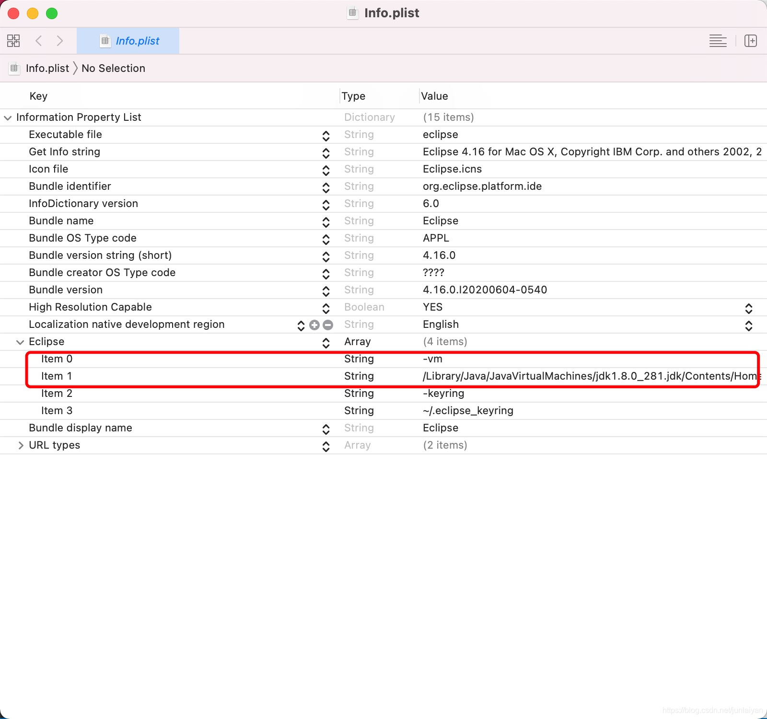The height and width of the screenshot is (719, 767).
Task: Open key stepper for InfoDictionary version
Action: [326, 205]
